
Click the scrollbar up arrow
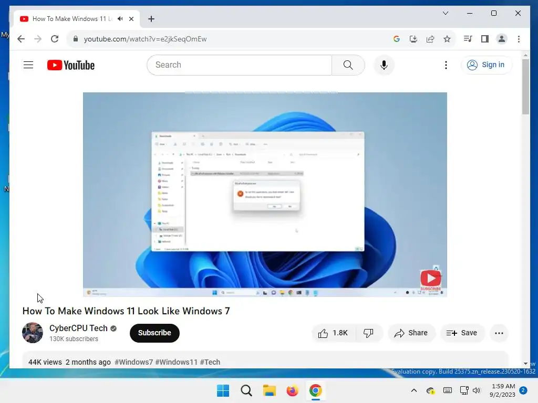click(525, 55)
